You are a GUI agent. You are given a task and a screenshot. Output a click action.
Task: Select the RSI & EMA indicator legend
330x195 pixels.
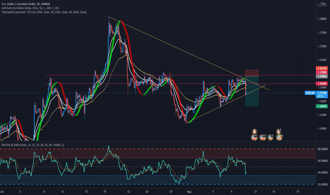[x=33, y=145]
